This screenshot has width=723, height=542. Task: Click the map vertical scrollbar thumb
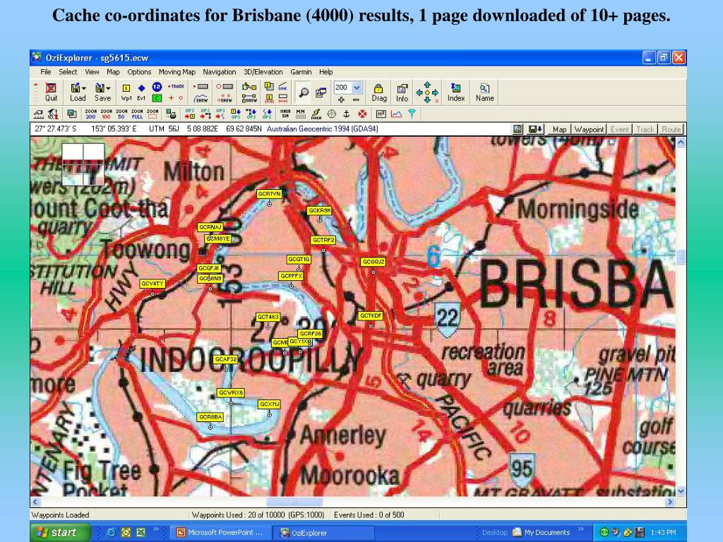tap(681, 257)
